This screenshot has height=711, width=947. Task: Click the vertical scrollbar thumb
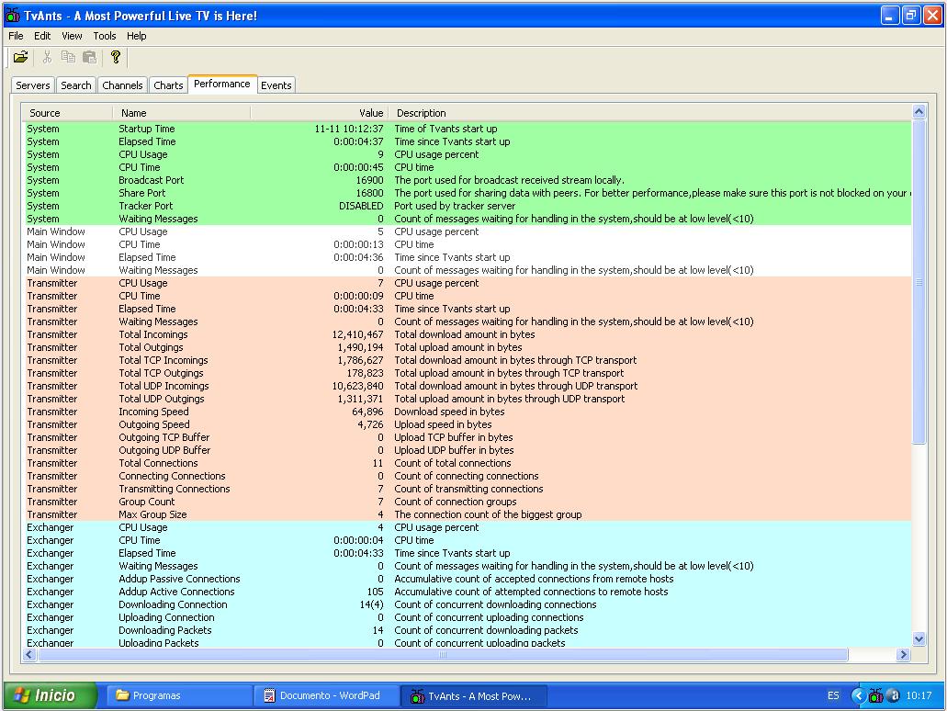[919, 282]
